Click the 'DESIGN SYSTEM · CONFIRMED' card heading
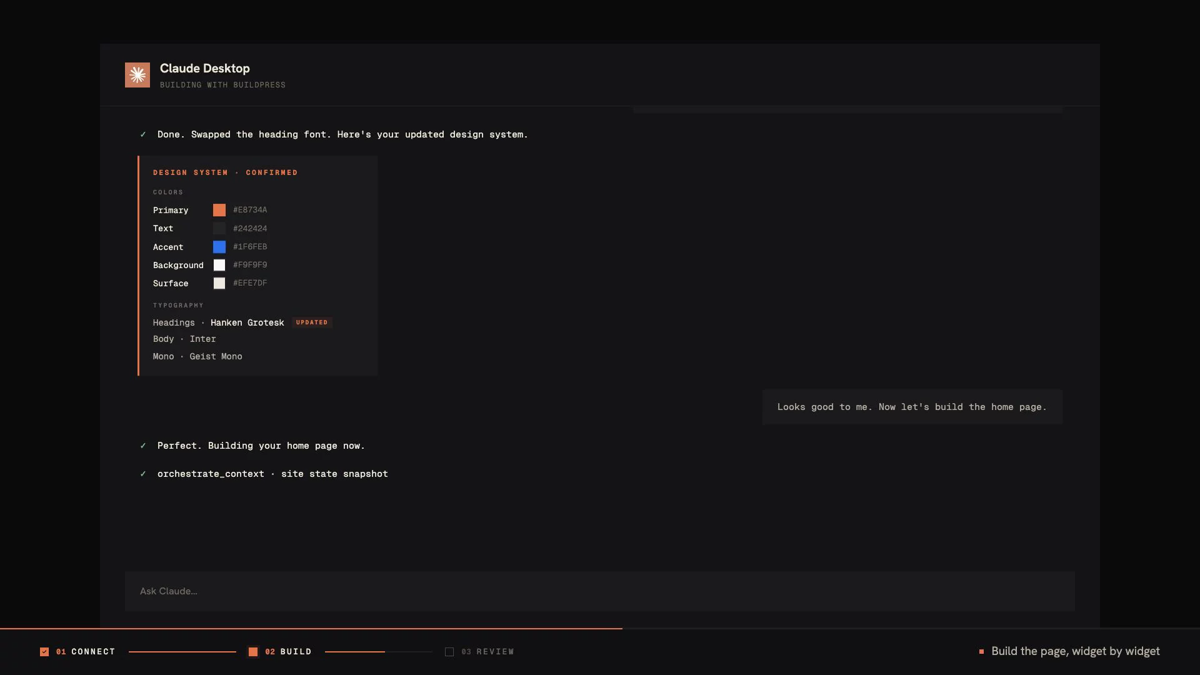This screenshot has height=675, width=1200. coord(226,172)
